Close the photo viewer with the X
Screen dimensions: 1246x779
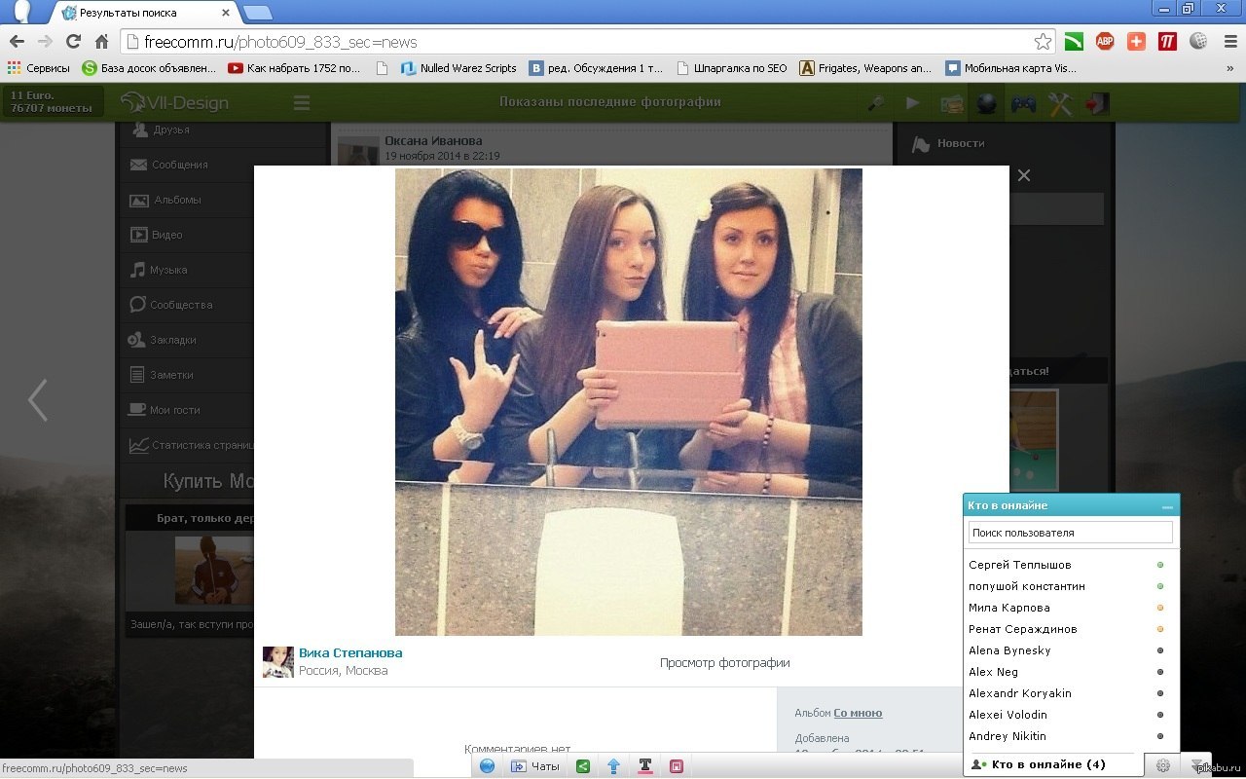(x=1023, y=175)
